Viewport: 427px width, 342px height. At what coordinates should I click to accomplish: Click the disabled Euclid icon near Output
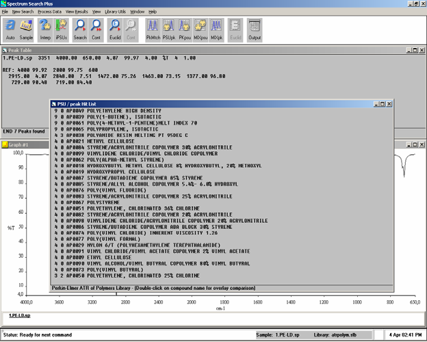(x=235, y=30)
